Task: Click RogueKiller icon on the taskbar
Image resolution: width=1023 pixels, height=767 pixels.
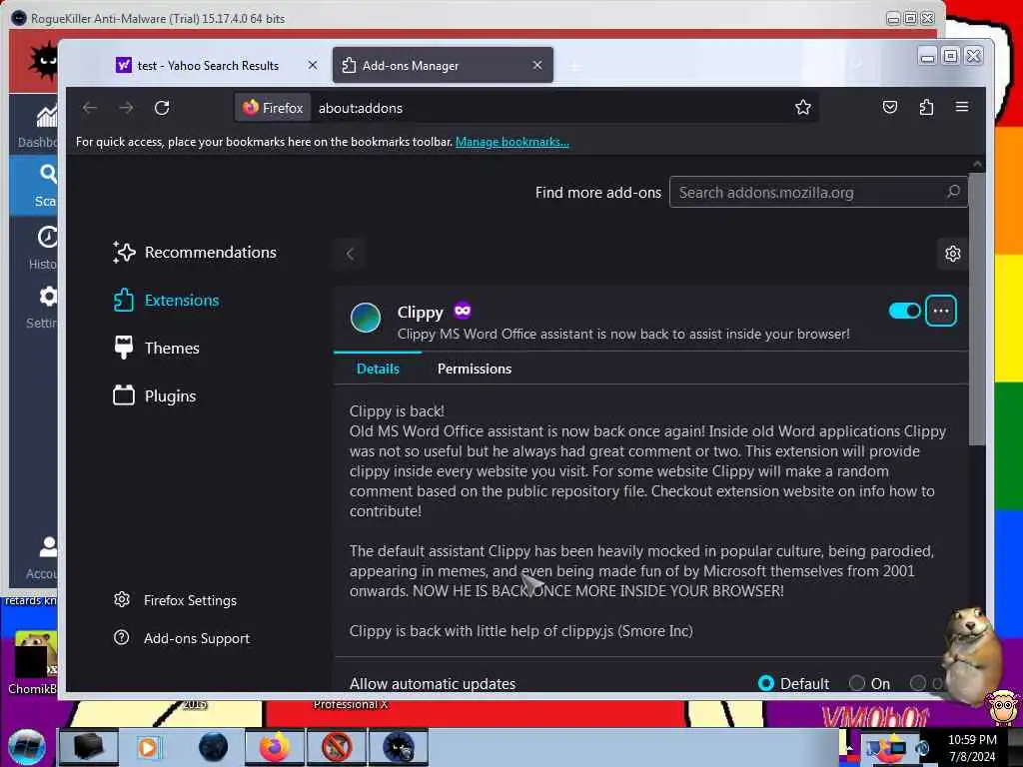Action: tap(398, 747)
